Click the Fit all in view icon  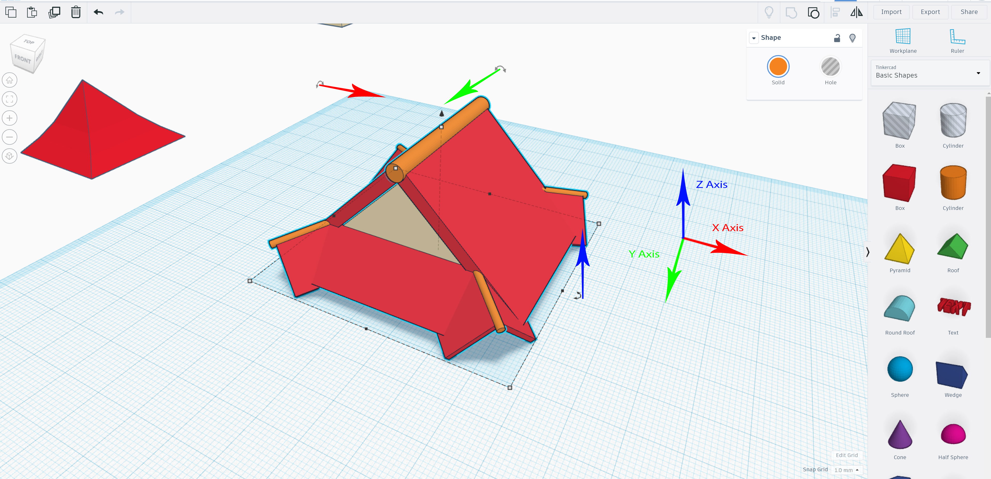(10, 99)
